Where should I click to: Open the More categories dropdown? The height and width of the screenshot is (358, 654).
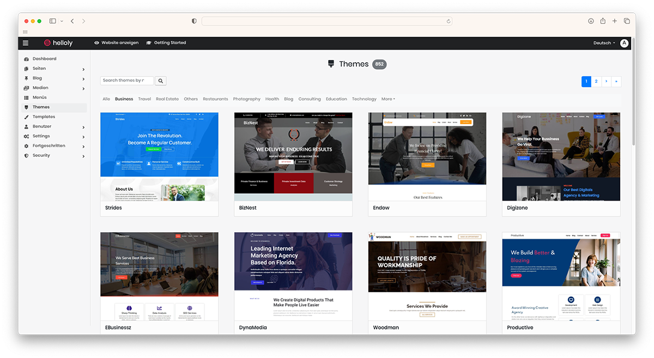[388, 99]
